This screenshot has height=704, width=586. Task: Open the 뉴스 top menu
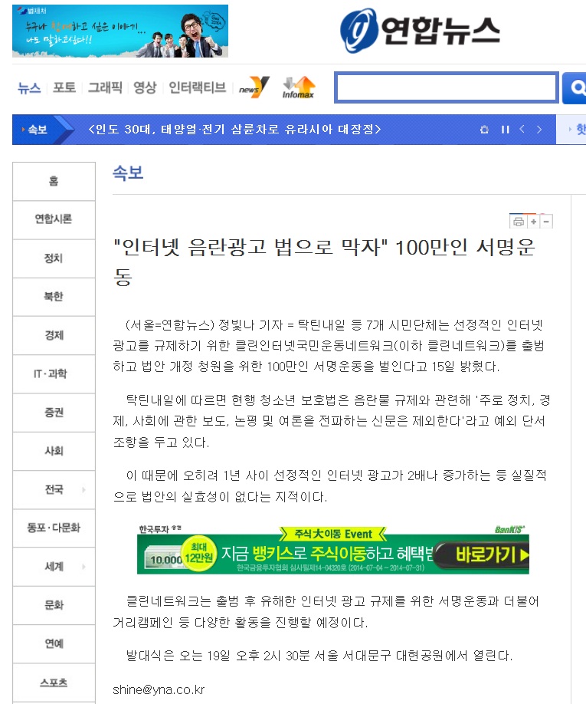[29, 87]
